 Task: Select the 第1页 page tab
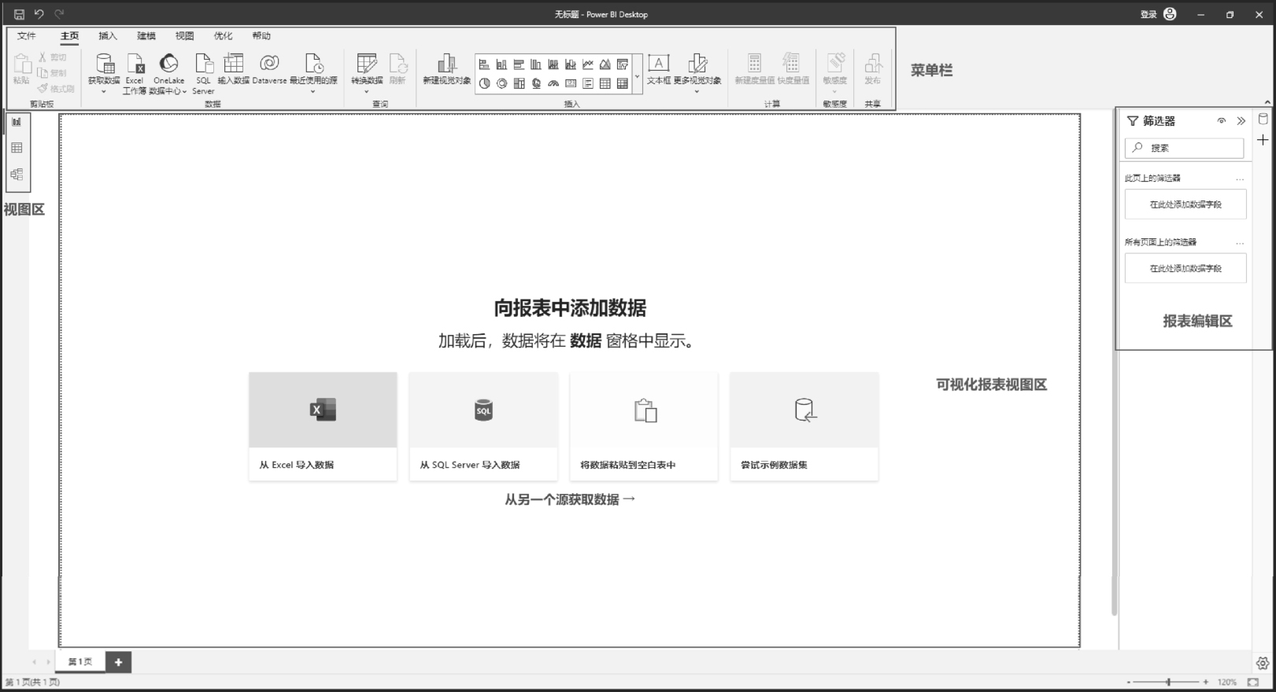(80, 662)
